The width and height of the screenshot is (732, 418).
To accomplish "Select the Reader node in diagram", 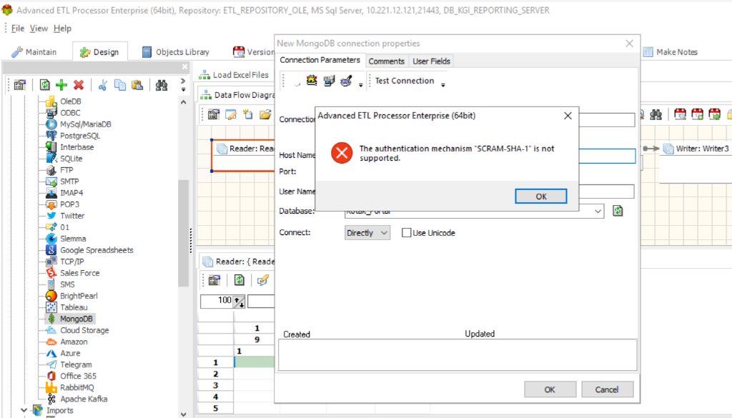I will 243,155.
